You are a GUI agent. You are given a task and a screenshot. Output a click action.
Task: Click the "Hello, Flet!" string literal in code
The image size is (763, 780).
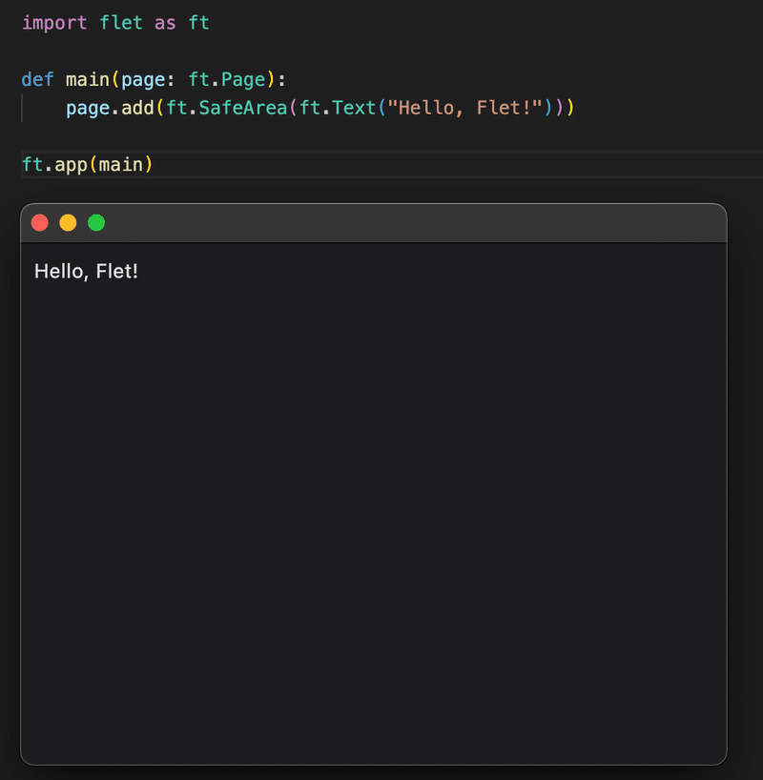pos(464,108)
